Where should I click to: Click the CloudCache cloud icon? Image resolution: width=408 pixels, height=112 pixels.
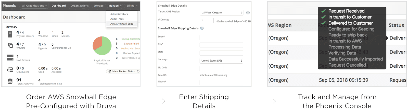coord(10,69)
